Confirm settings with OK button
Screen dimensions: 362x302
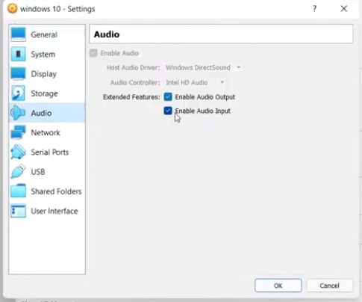[x=278, y=286]
